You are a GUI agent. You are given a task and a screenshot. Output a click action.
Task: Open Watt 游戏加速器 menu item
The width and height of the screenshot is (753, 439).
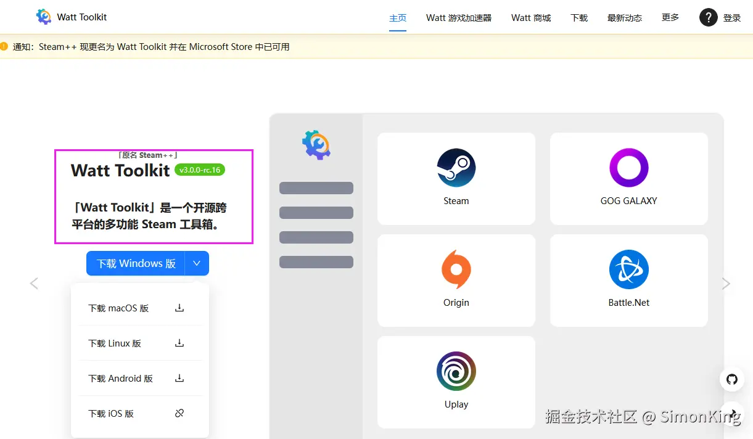459,18
